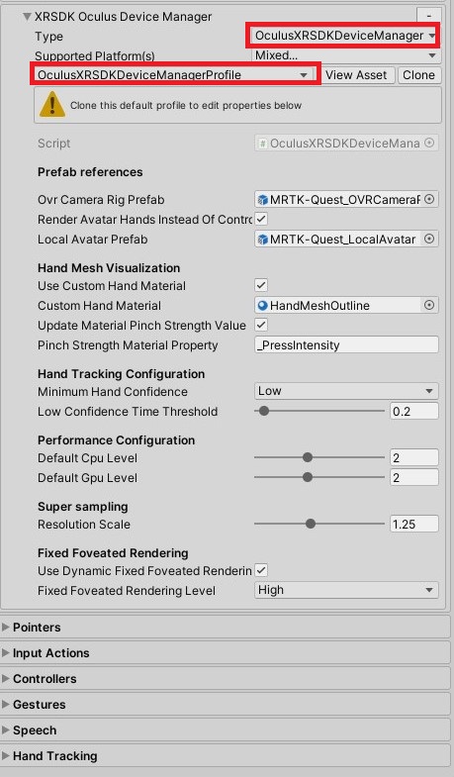454x777 pixels.
Task: Click the Script field object picker circle
Action: (x=429, y=143)
